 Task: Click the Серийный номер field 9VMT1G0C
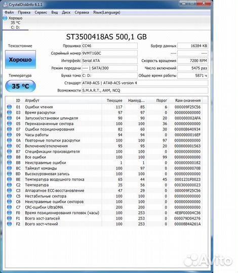tap(109, 53)
